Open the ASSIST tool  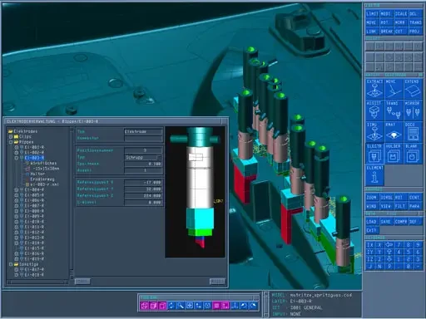coord(374,110)
